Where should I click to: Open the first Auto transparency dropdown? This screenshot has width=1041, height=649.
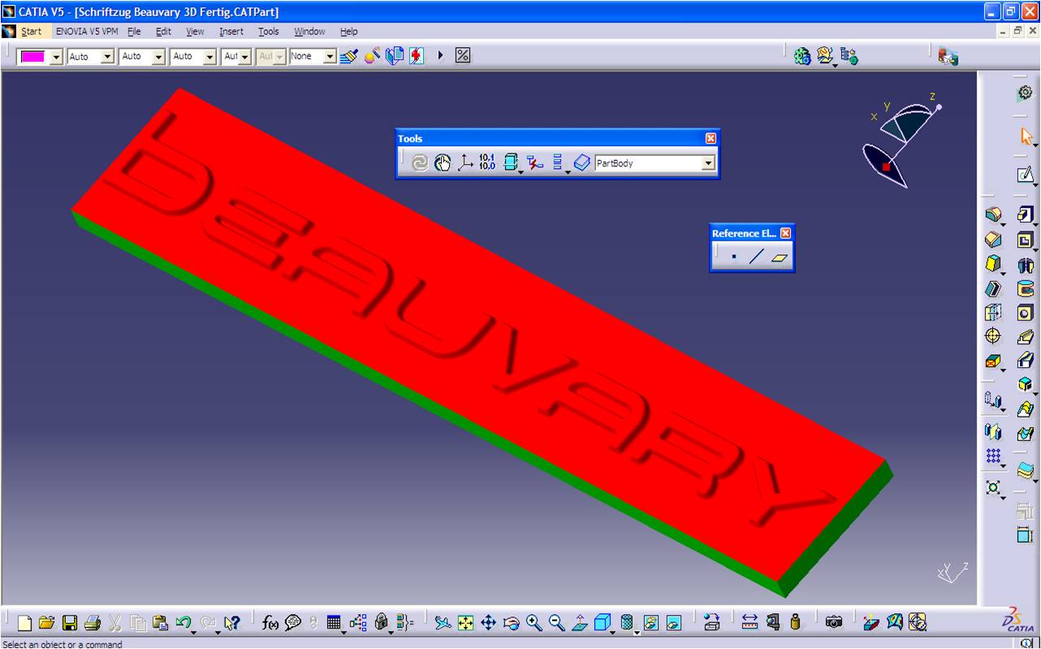pos(107,57)
